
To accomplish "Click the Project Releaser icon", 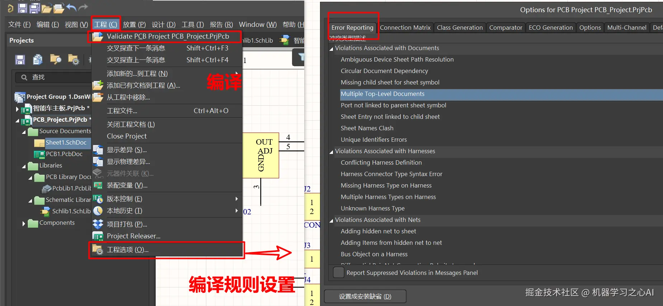I will 98,236.
